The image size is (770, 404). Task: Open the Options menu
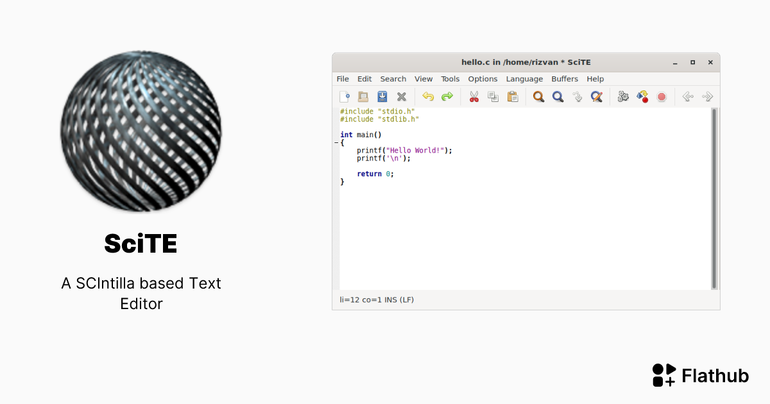pyautogui.click(x=483, y=79)
